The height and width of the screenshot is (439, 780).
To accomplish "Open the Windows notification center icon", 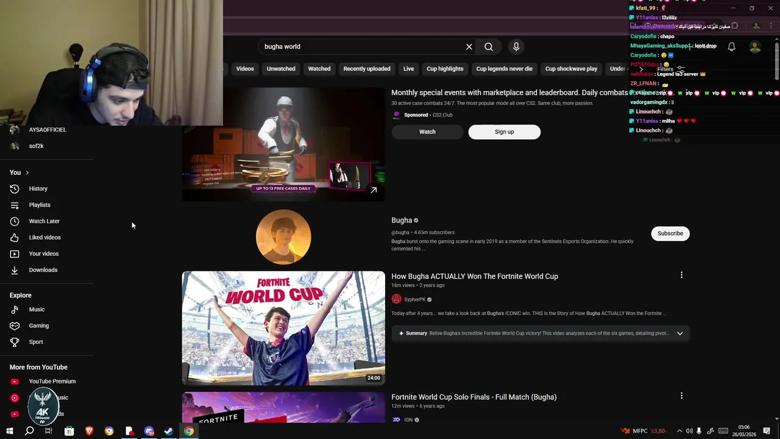I will coord(767,431).
